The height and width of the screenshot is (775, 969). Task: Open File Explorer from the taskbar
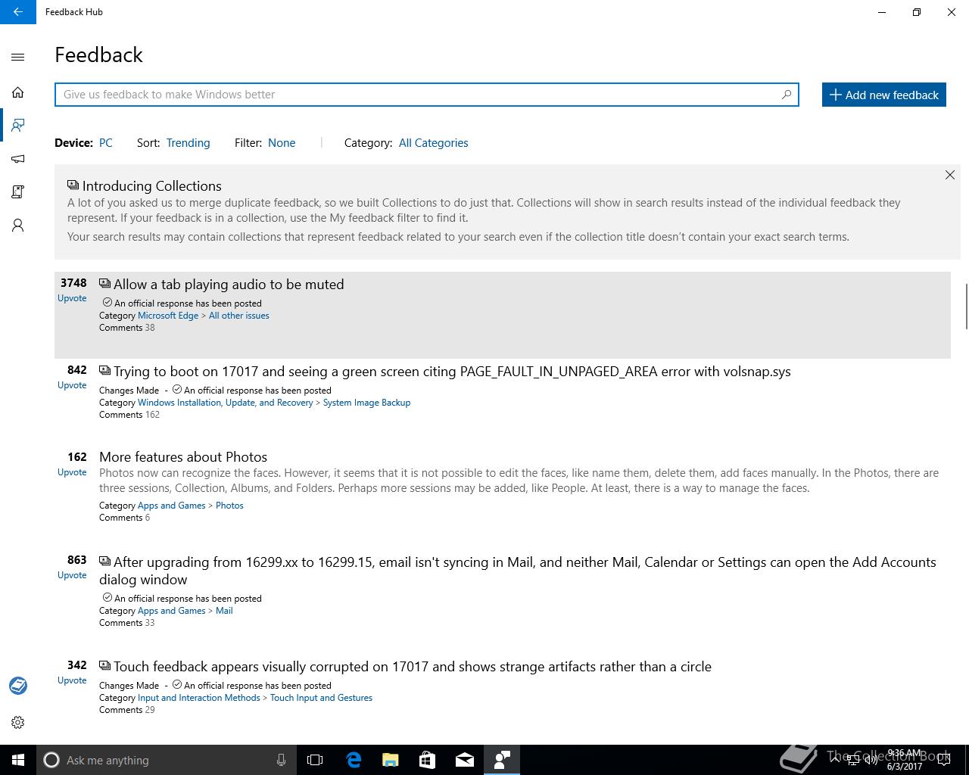coord(391,760)
